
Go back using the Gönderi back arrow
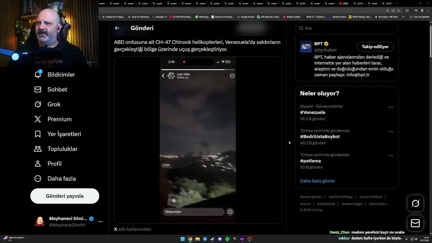(117, 28)
